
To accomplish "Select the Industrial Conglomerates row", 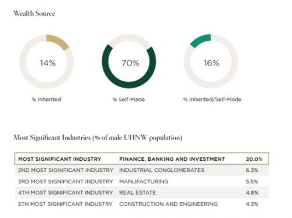I will pyautogui.click(x=142, y=170).
